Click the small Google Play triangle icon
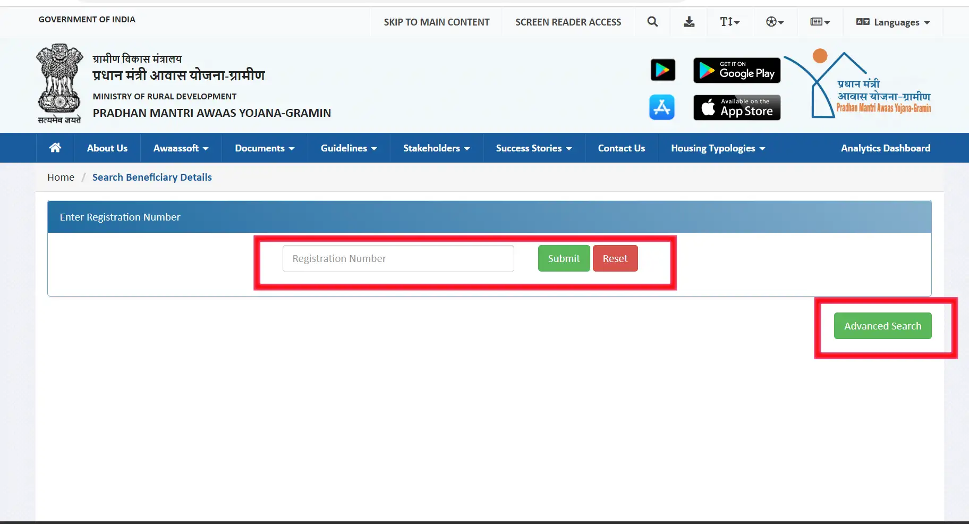The width and height of the screenshot is (969, 524). pyautogui.click(x=662, y=70)
